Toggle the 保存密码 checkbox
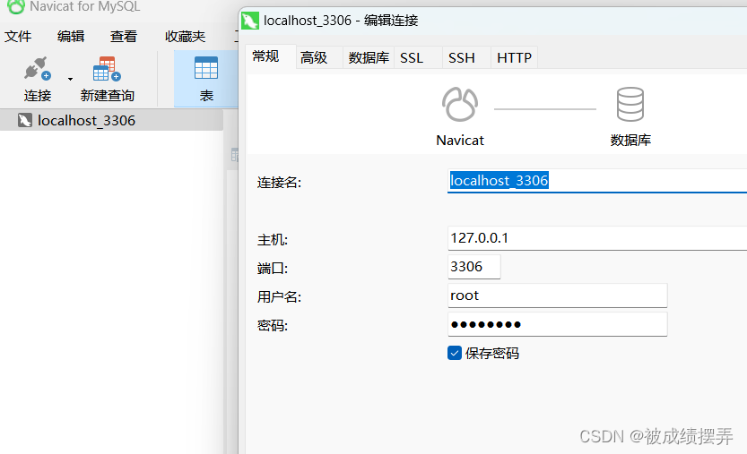This screenshot has width=747, height=454. pyautogui.click(x=455, y=353)
